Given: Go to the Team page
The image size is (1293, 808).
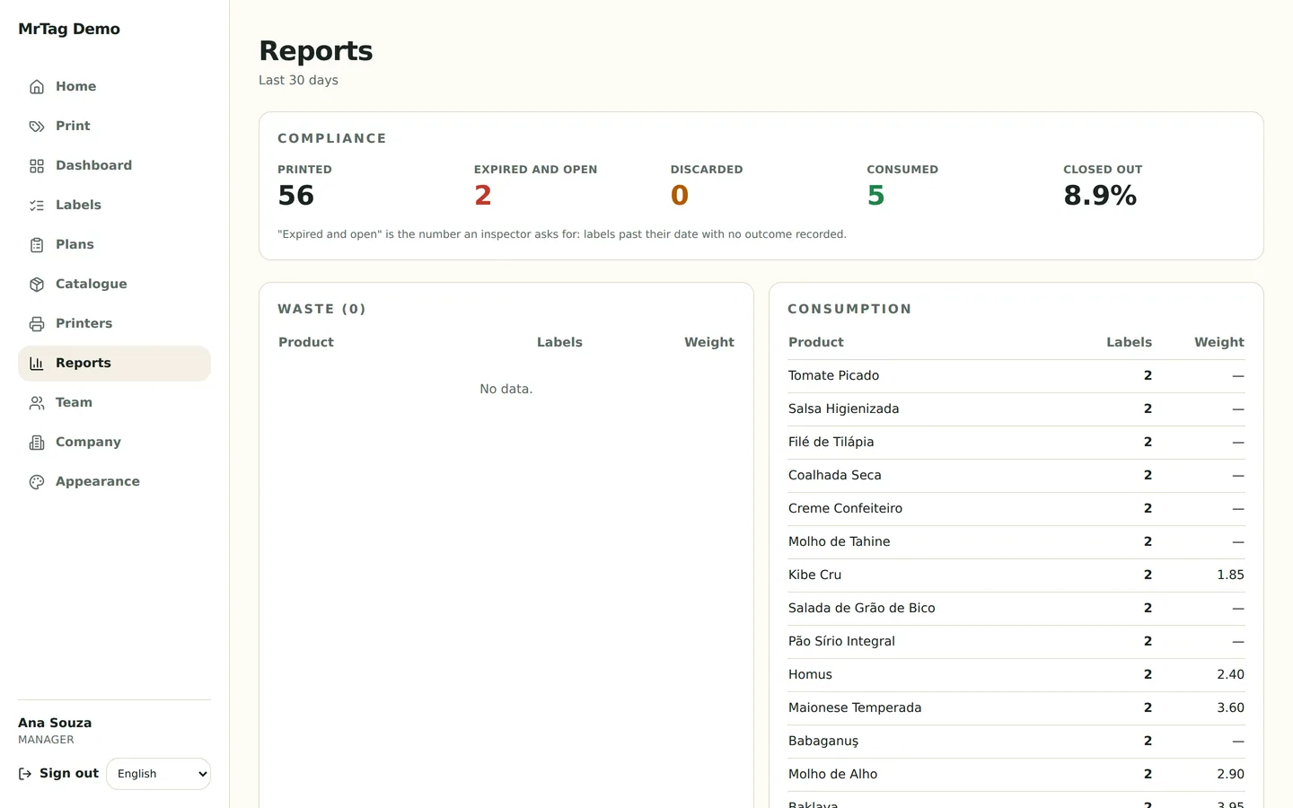Looking at the screenshot, I should click(x=114, y=402).
